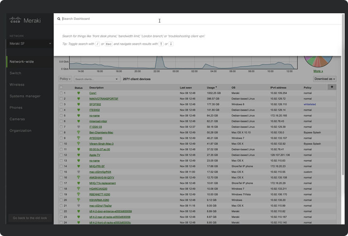
Task: Click Go back to the old look button
Action: tap(30, 218)
